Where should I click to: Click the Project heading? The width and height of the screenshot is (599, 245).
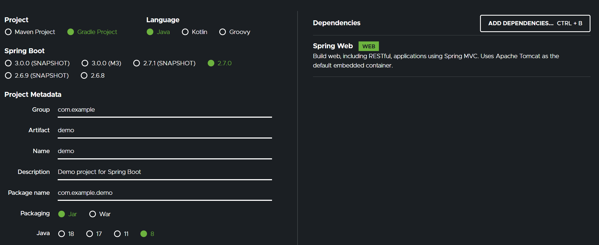click(x=16, y=20)
